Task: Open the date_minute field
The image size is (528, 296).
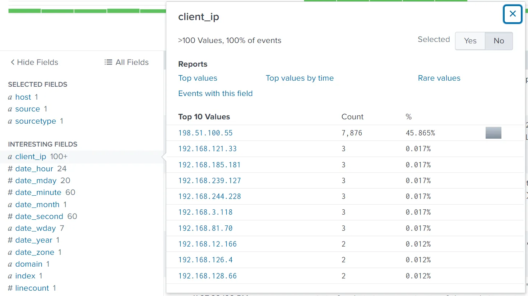Action: pyautogui.click(x=38, y=192)
